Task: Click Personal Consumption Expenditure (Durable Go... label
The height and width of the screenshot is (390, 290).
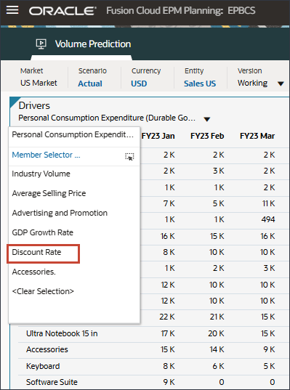Action: click(x=107, y=118)
